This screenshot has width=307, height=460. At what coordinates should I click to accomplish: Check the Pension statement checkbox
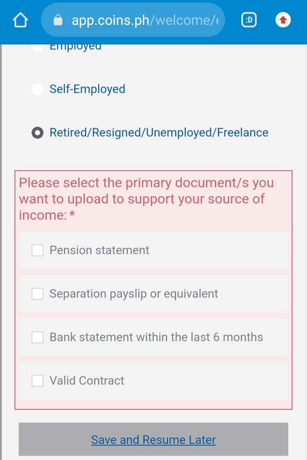coord(38,250)
